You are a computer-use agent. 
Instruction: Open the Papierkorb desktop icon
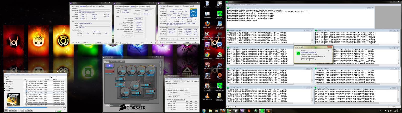coord(207,4)
